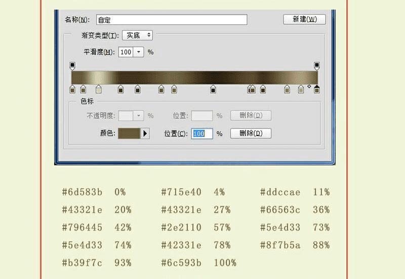
Task: Click the disabled opacity value field
Action: pos(126,116)
